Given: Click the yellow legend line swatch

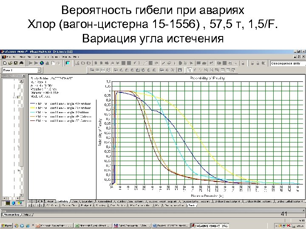Looking at the screenshot, I should pos(32,108).
